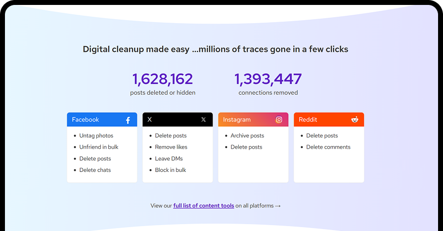Open the full list of content tools link
Image resolution: width=443 pixels, height=231 pixels.
coord(203,206)
